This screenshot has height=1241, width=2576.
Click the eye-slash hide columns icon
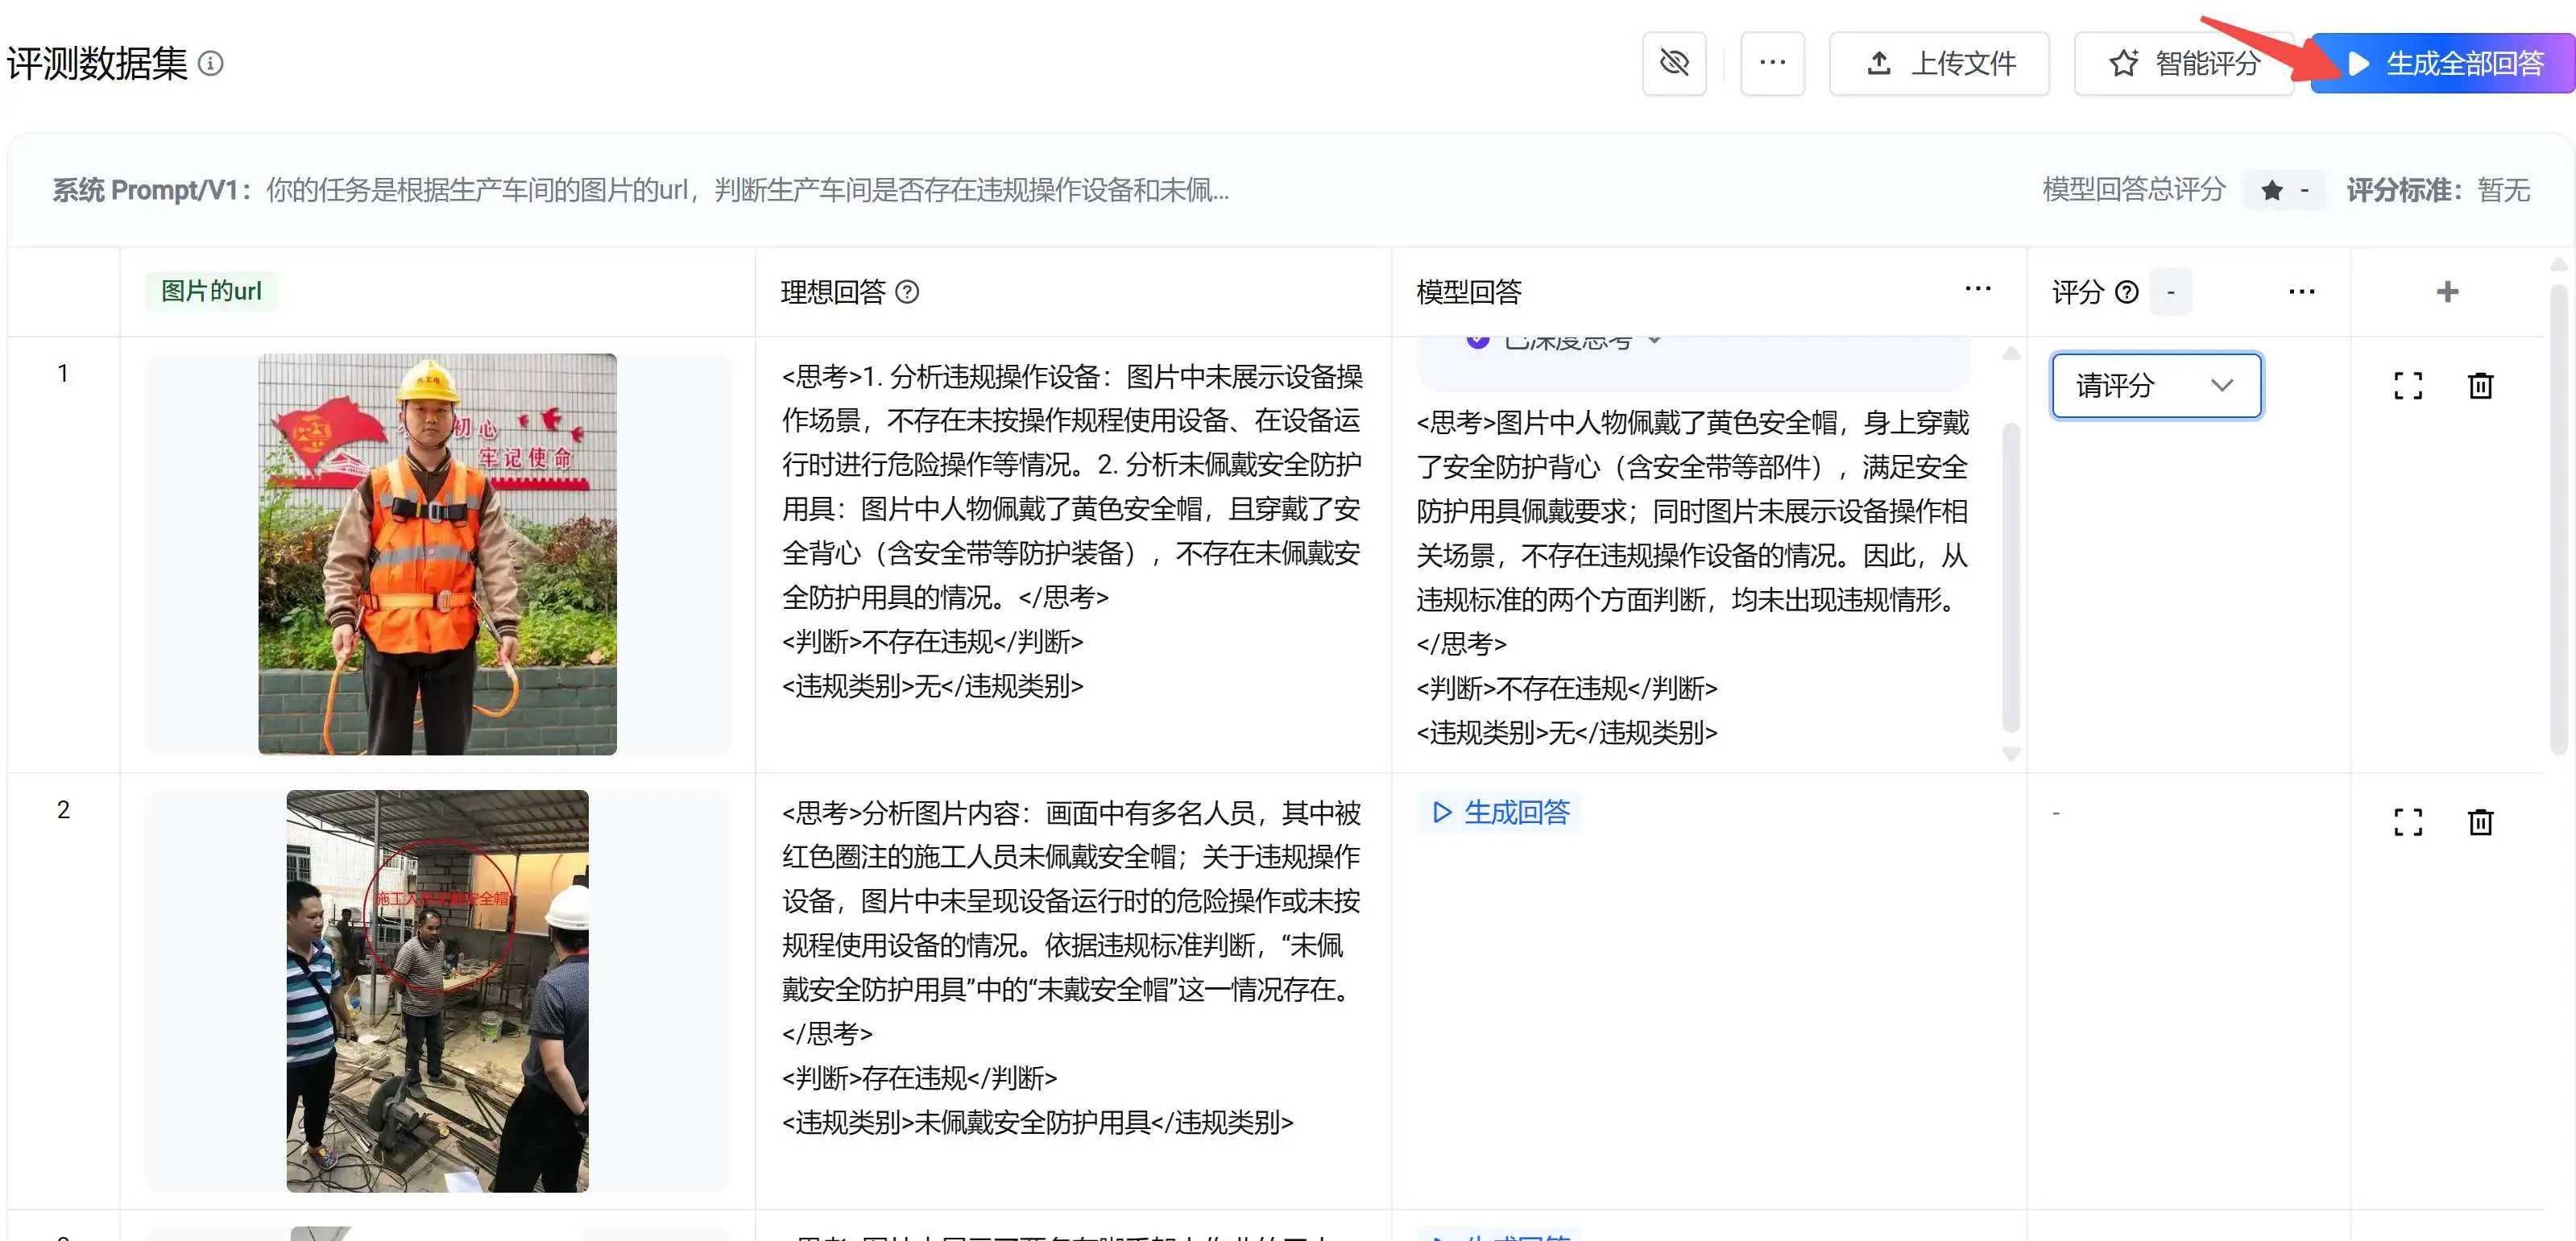(1674, 63)
